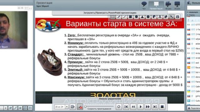
Task: Jump to the last slide
Action: tap(155, 107)
